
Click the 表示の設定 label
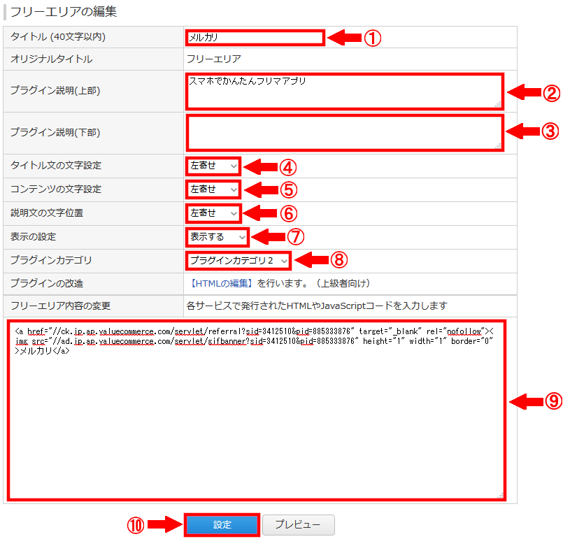point(33,237)
